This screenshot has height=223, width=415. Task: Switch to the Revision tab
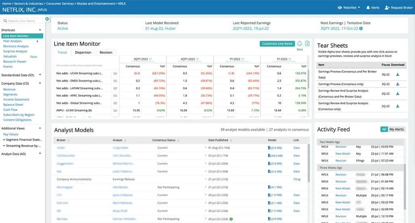pos(106,52)
